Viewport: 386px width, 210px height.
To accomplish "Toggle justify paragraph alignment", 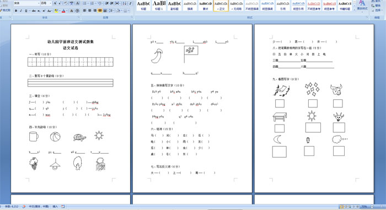I will 100,11.
